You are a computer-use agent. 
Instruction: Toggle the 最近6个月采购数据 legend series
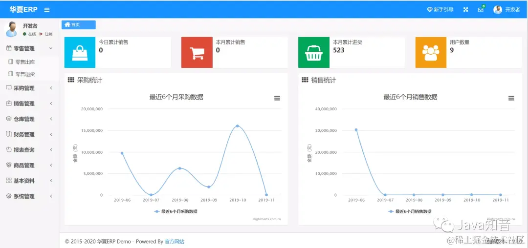pyautogui.click(x=176, y=211)
